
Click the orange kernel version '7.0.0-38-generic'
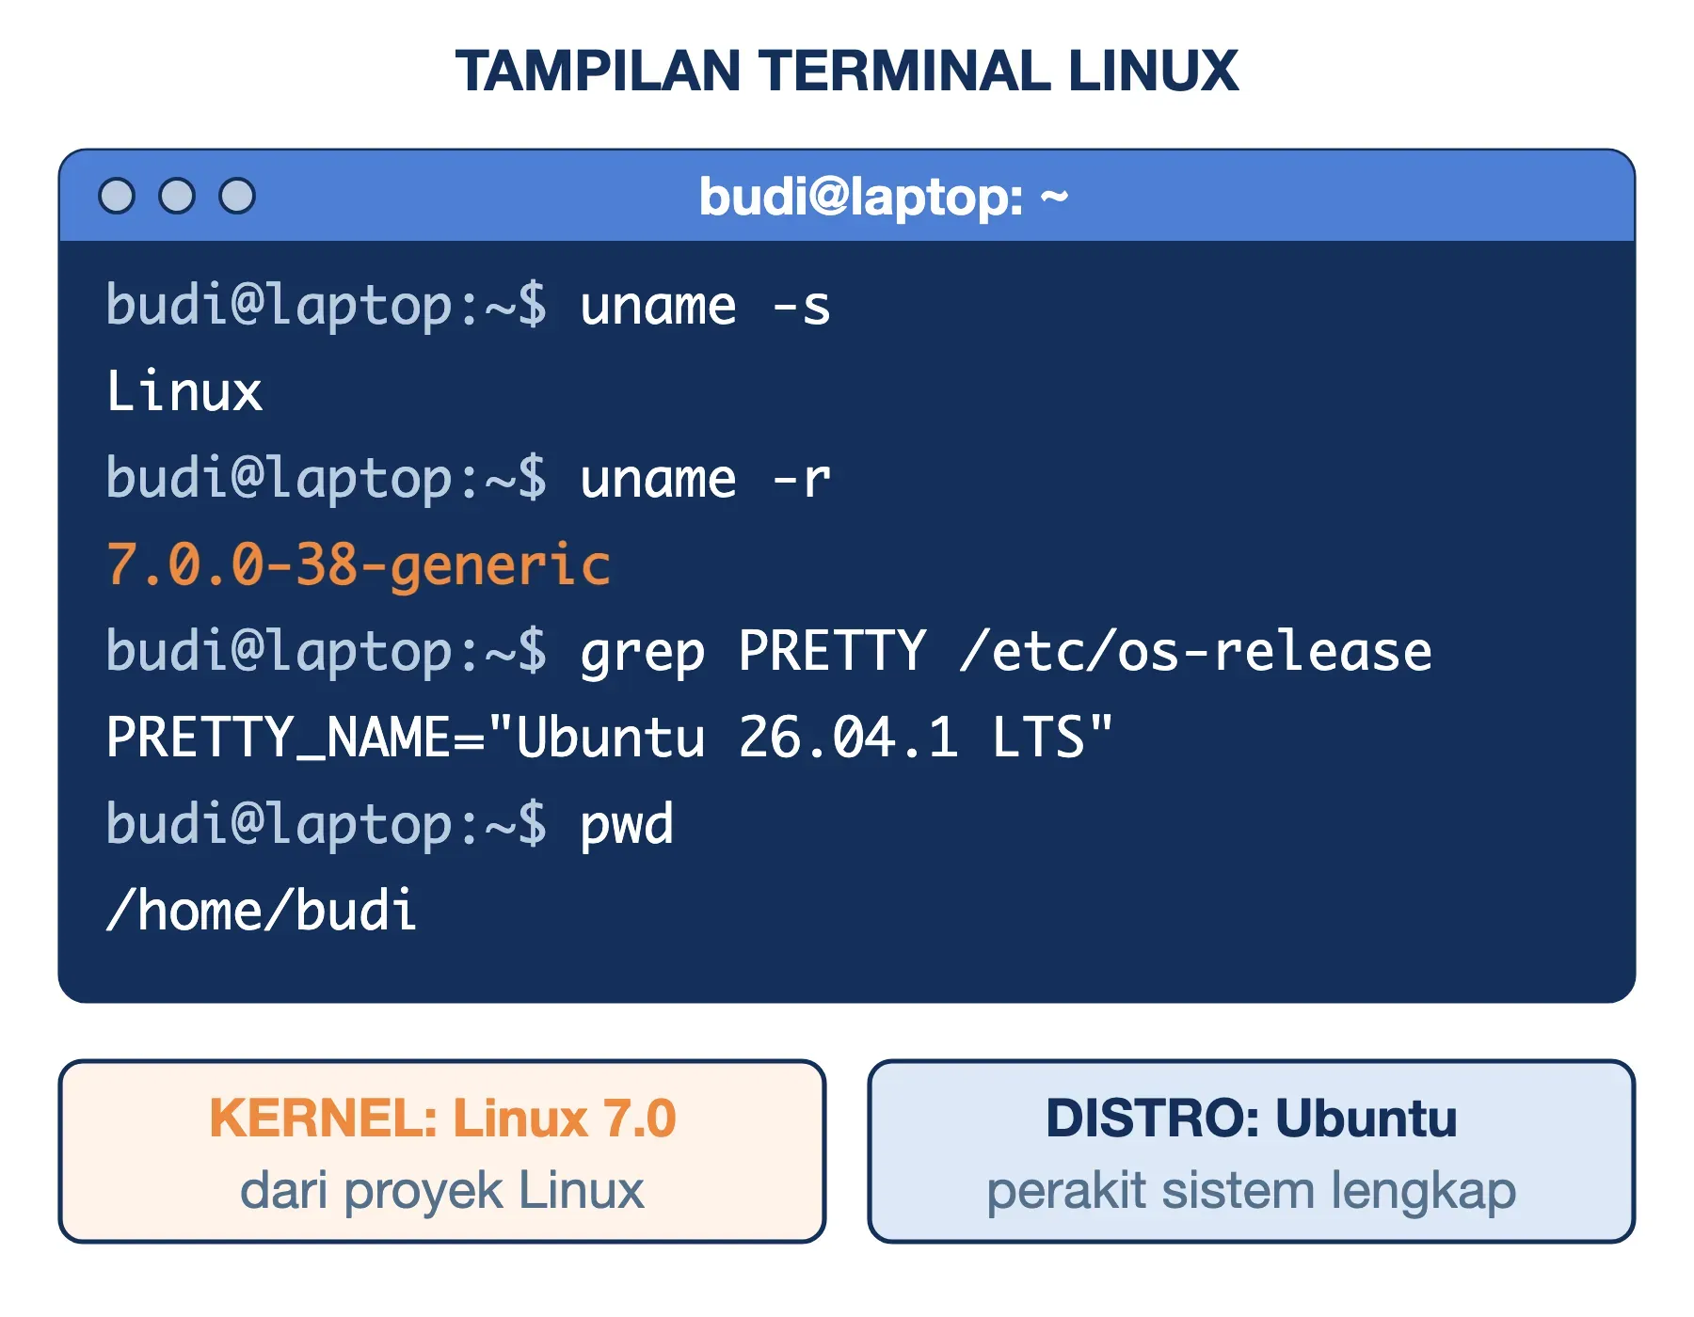tap(359, 566)
